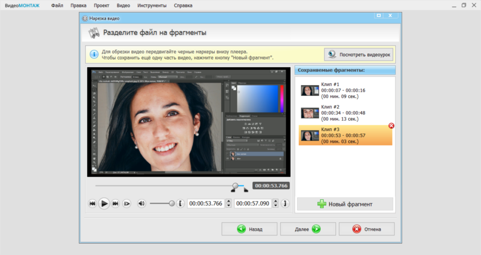Screen dimensions: 481x255
Task: Decrease the start time with down arrow
Action: (x=229, y=206)
